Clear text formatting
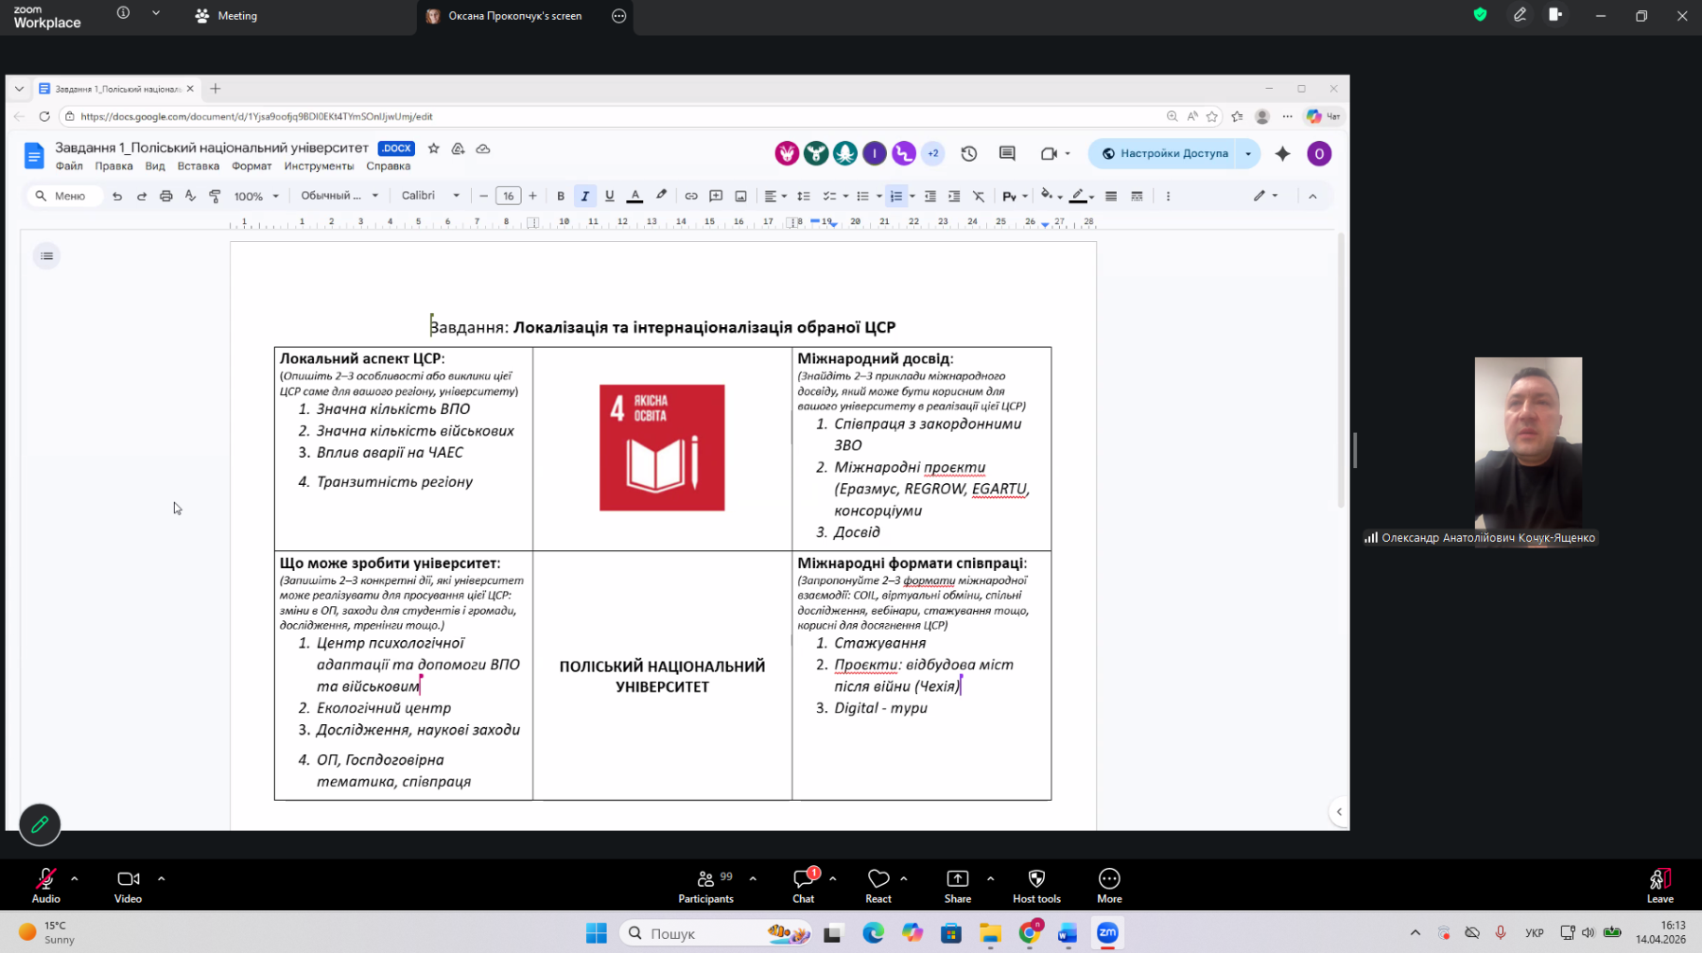The image size is (1702, 953). [979, 196]
